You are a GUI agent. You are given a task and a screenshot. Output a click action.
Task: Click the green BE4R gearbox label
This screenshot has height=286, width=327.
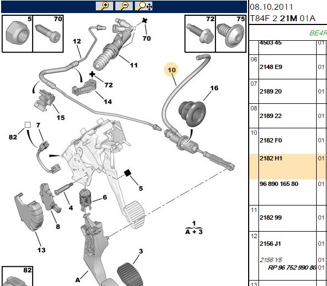click(318, 33)
